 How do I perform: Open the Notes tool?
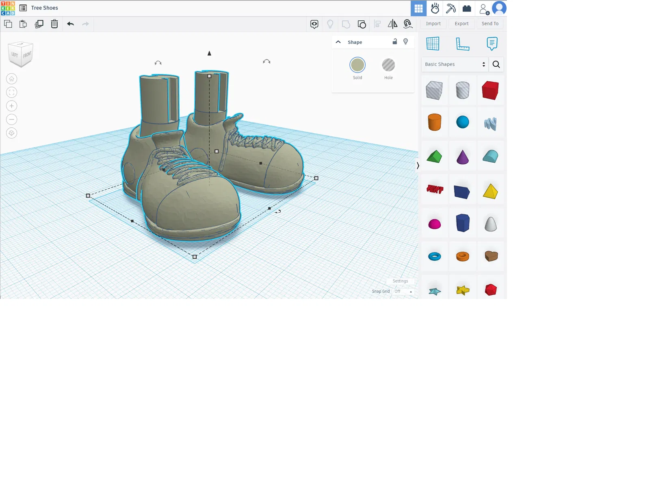(x=492, y=44)
